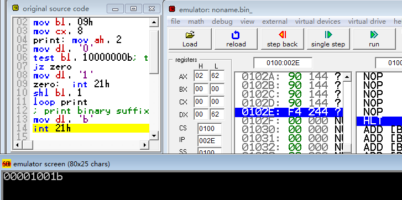Screen dimensions: 402x200
Task: Open the external menu
Action: coord(275,22)
